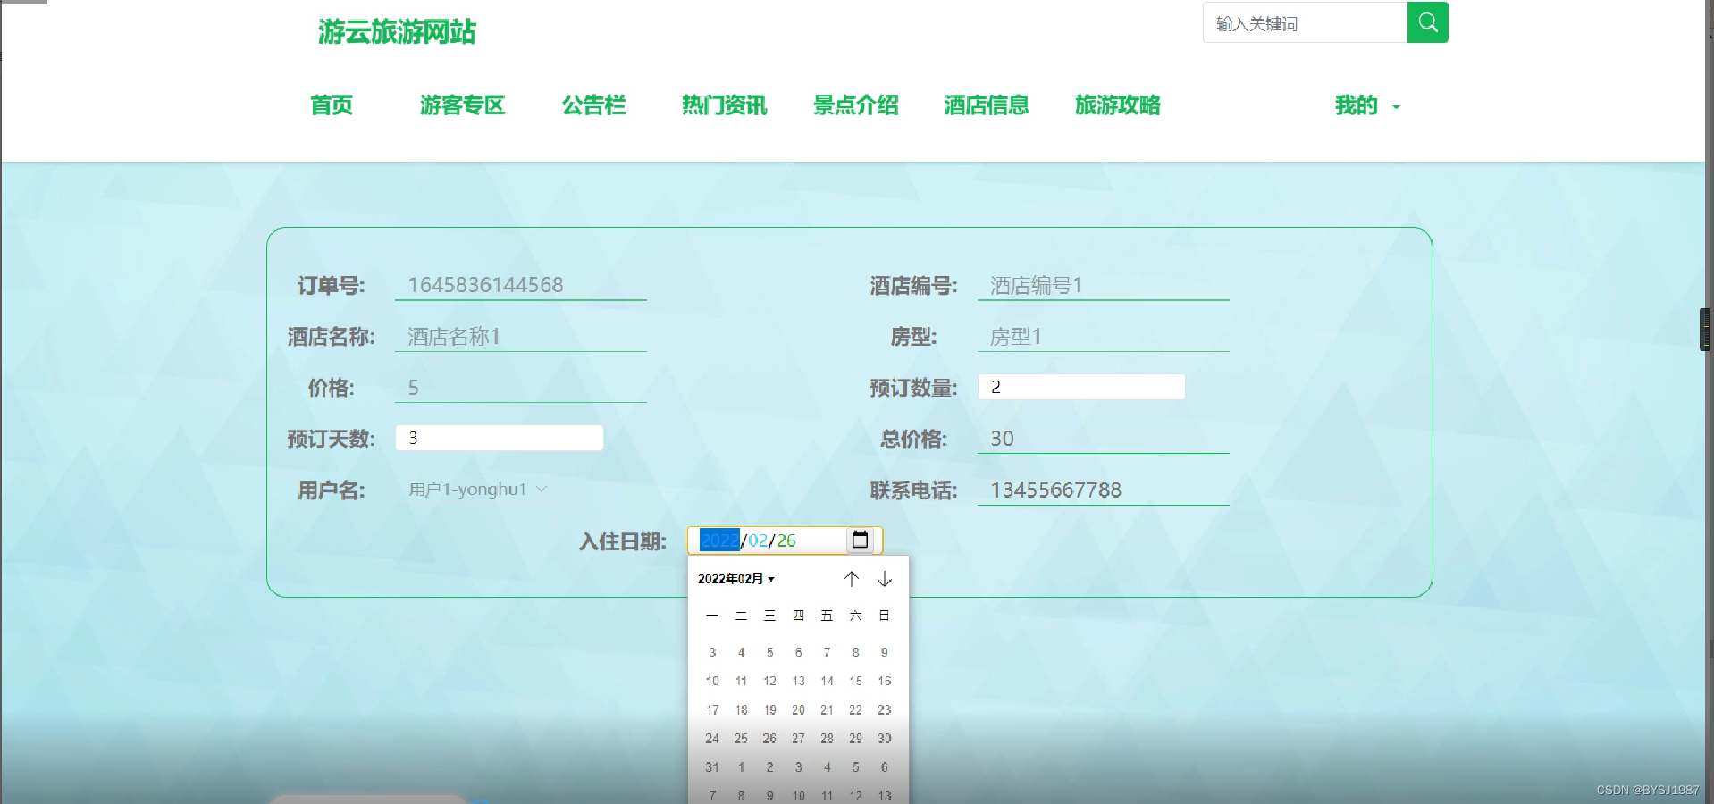
Task: Click the 预订天数 input field
Action: coord(500,438)
